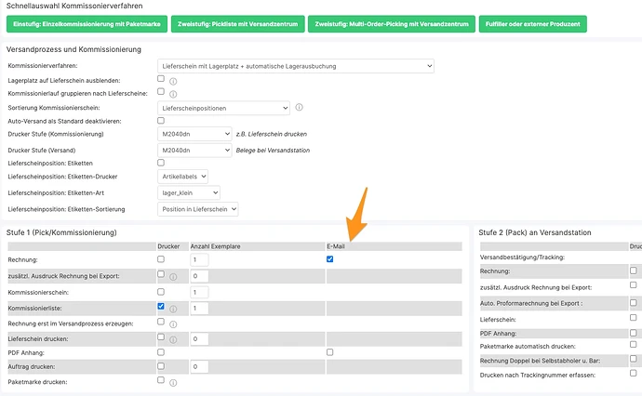Open Etiketten-Drucker dropdown showing Artikellabels

pyautogui.click(x=182, y=177)
